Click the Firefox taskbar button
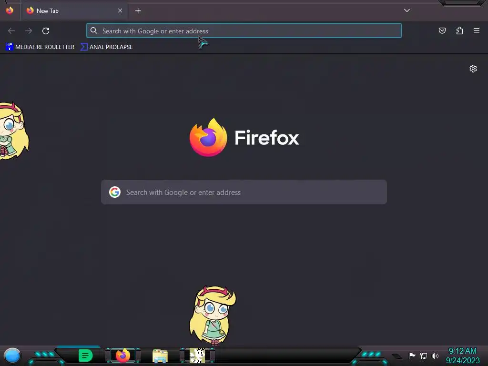Image resolution: width=488 pixels, height=366 pixels. pyautogui.click(x=123, y=356)
